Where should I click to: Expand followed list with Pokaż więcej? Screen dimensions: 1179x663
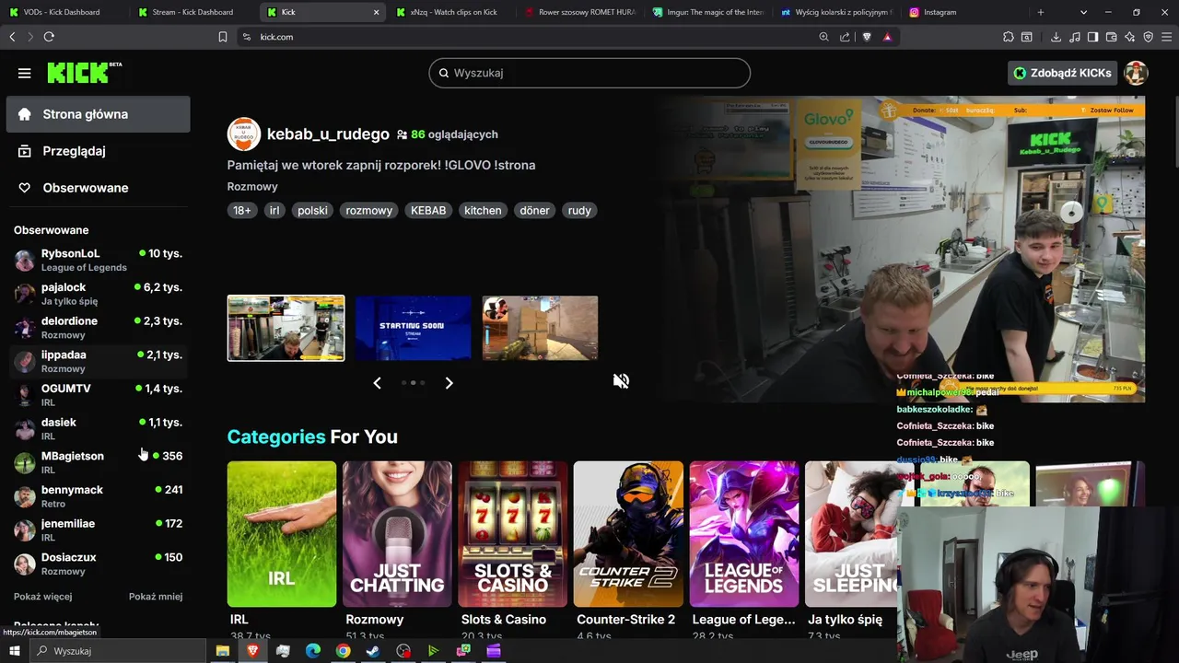[x=42, y=597]
